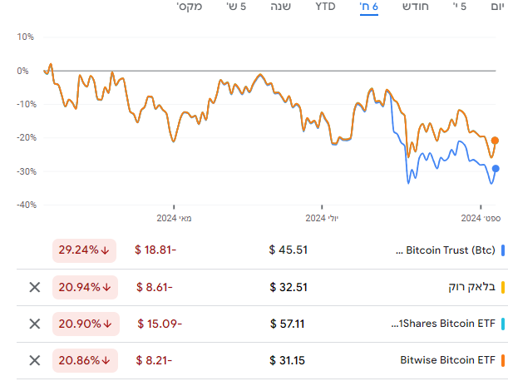Select the 5 ש' range tab

click(238, 7)
